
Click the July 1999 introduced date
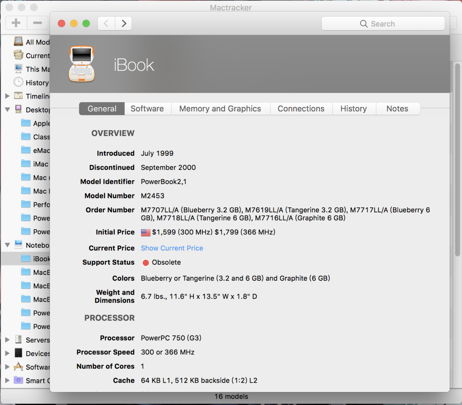coord(157,153)
